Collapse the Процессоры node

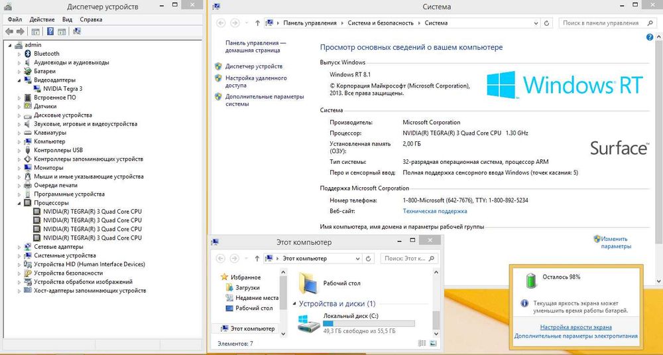pyautogui.click(x=19, y=203)
